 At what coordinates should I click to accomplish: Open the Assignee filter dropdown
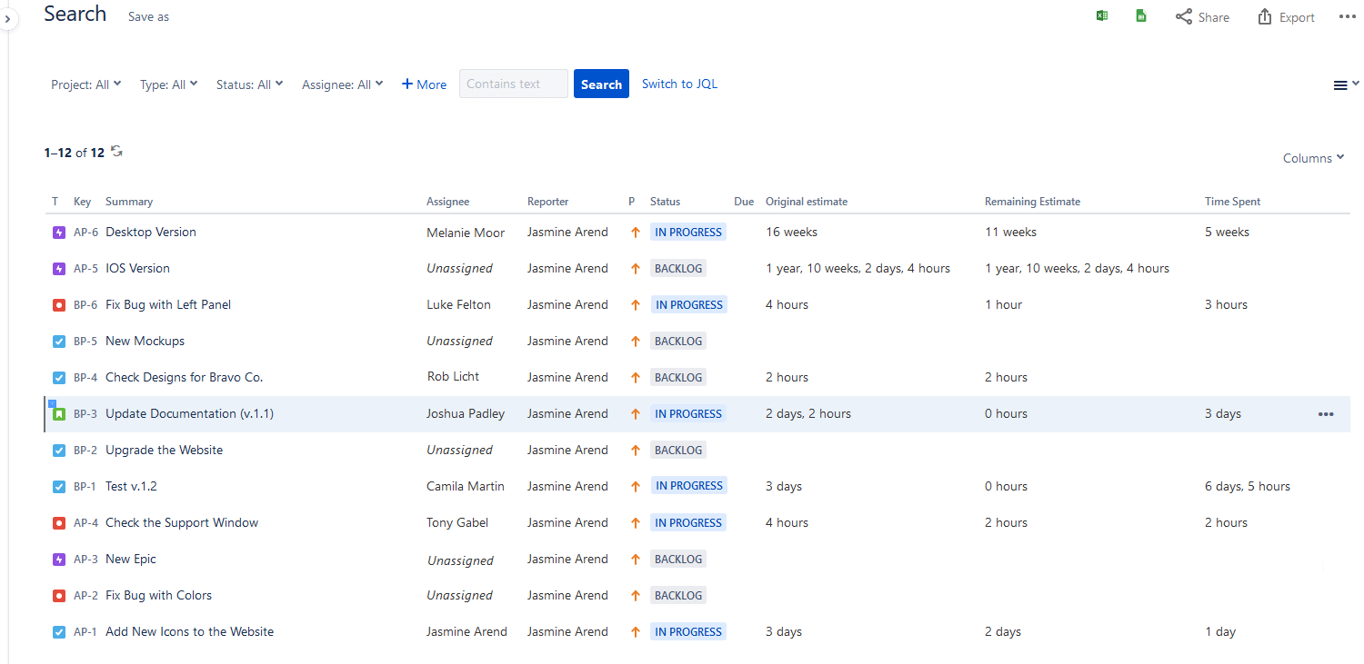pyautogui.click(x=342, y=84)
